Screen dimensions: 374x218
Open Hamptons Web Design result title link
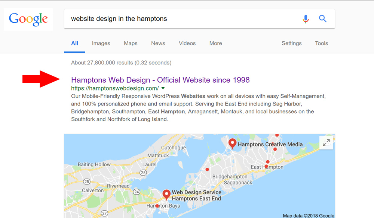[x=160, y=80]
